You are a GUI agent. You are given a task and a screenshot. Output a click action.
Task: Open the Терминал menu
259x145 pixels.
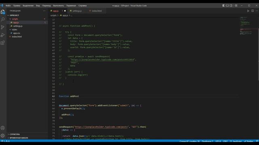(71, 6)
